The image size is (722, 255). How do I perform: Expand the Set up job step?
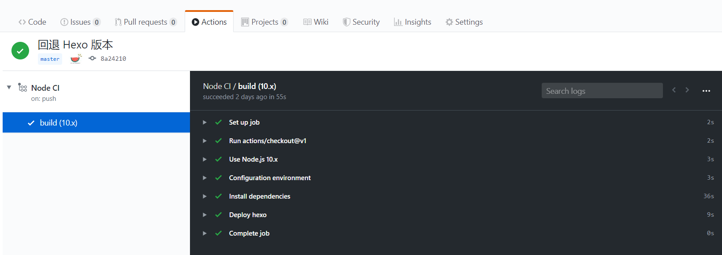pos(205,122)
